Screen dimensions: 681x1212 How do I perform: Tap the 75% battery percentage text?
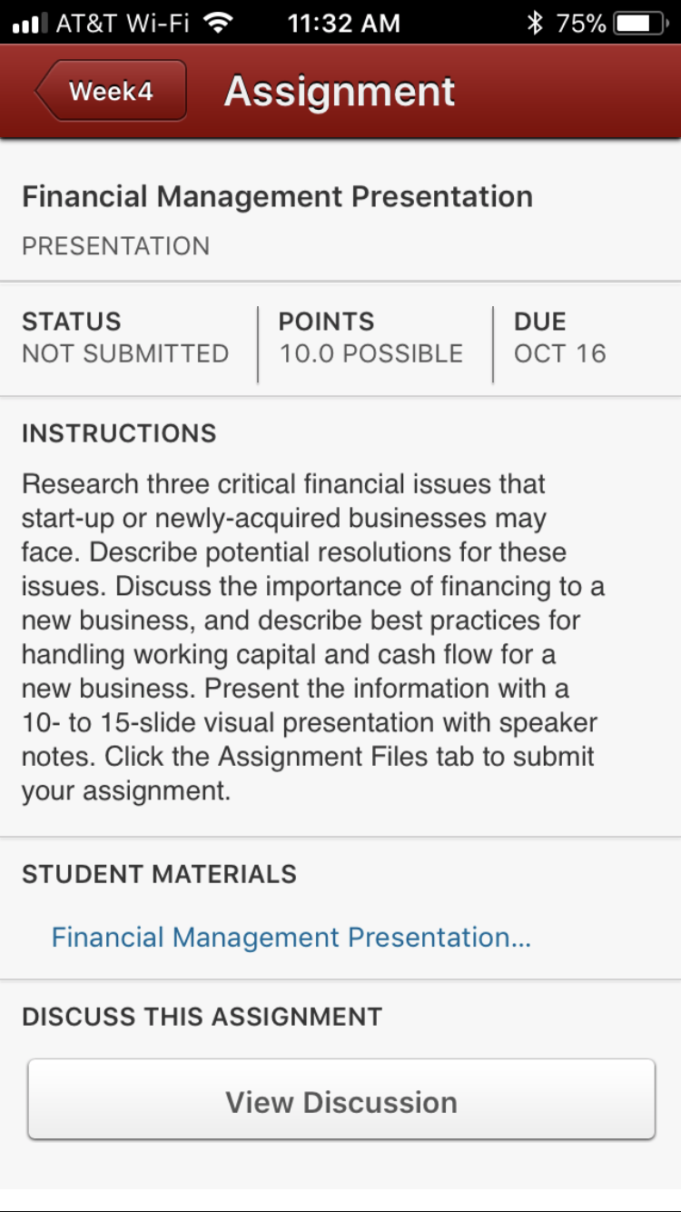click(581, 23)
